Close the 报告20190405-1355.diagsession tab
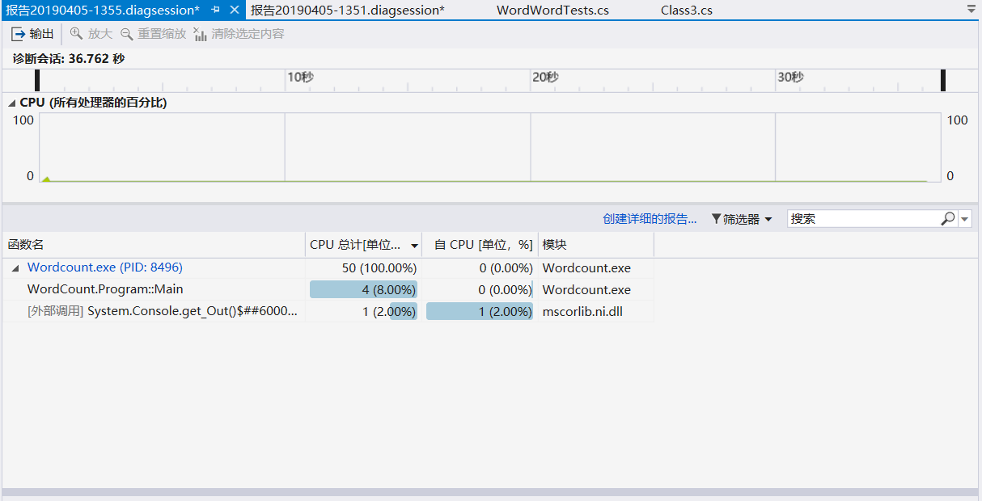This screenshot has height=501, width=982. [x=235, y=10]
